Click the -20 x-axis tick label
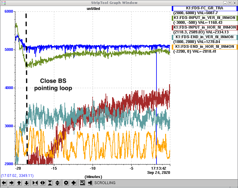 click(x=18, y=168)
